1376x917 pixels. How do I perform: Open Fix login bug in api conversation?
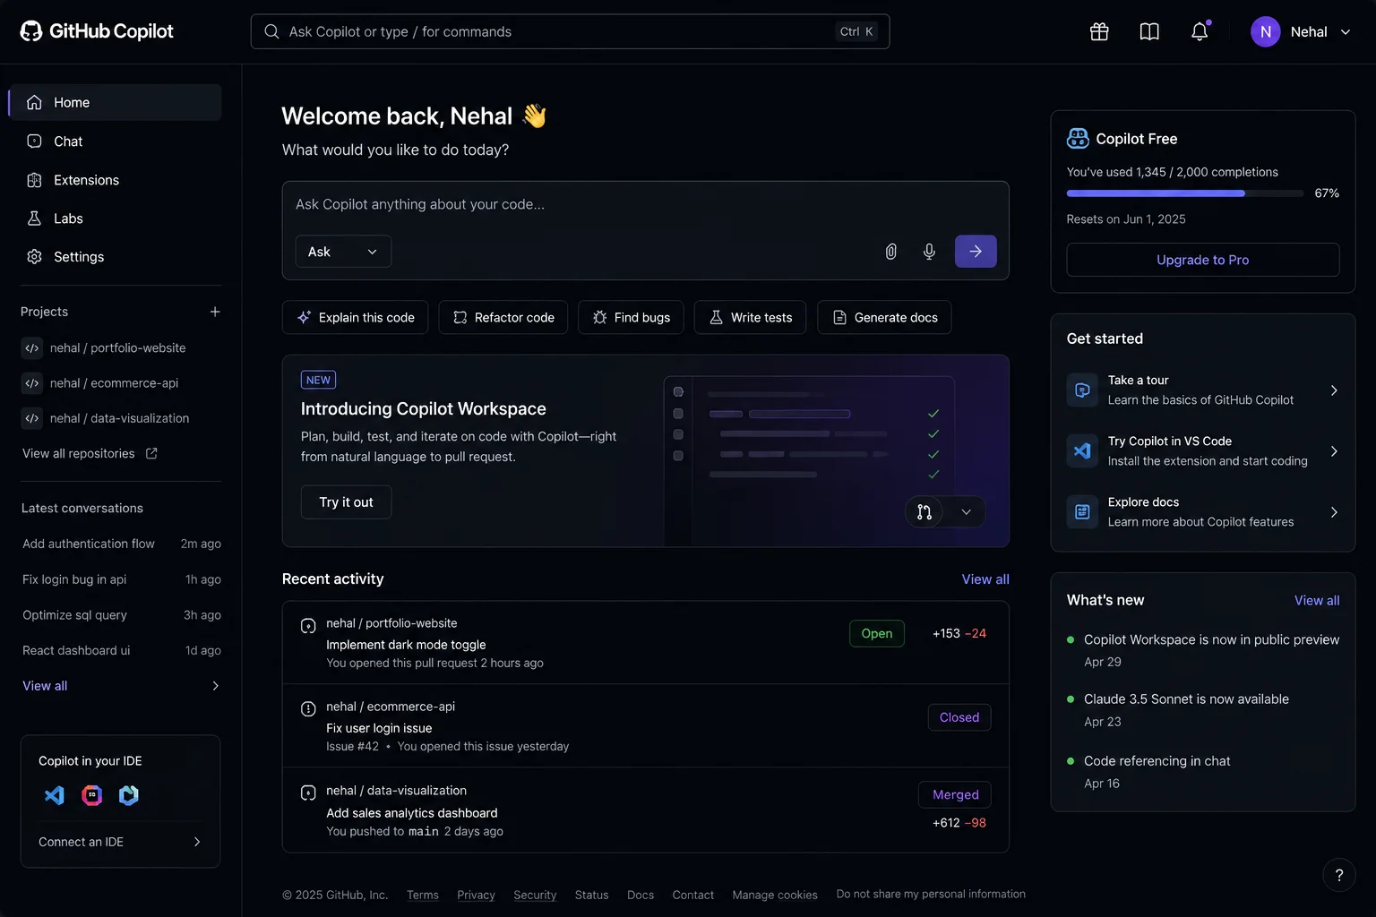click(x=121, y=579)
